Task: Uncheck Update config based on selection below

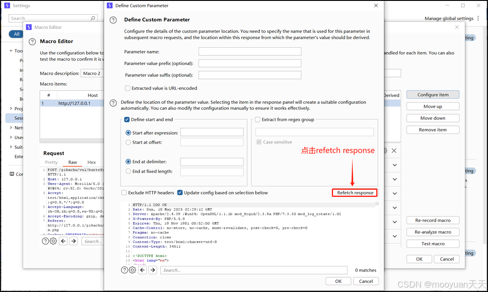Action: click(x=180, y=193)
